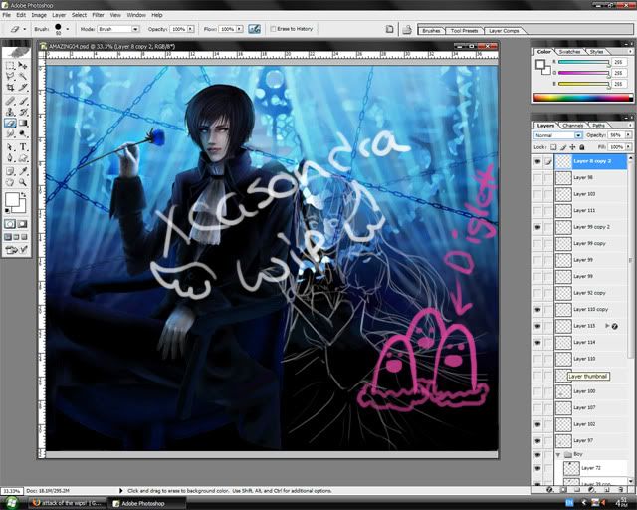Select the Path Selection tool
This screenshot has width=637, height=510.
coord(10,147)
